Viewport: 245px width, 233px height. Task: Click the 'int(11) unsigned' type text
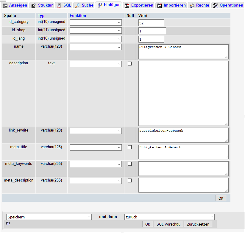click(x=52, y=30)
